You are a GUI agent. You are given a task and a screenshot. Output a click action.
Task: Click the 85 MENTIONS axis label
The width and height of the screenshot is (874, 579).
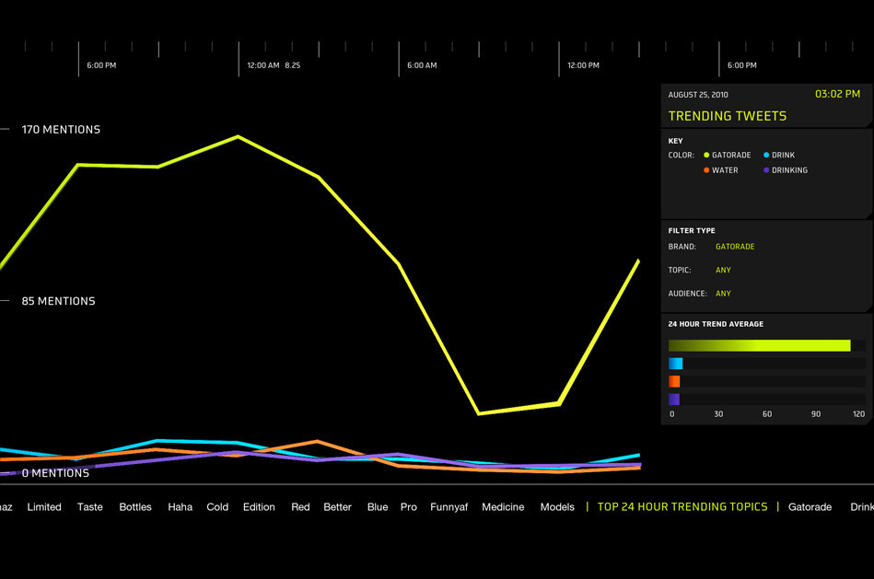(x=58, y=301)
